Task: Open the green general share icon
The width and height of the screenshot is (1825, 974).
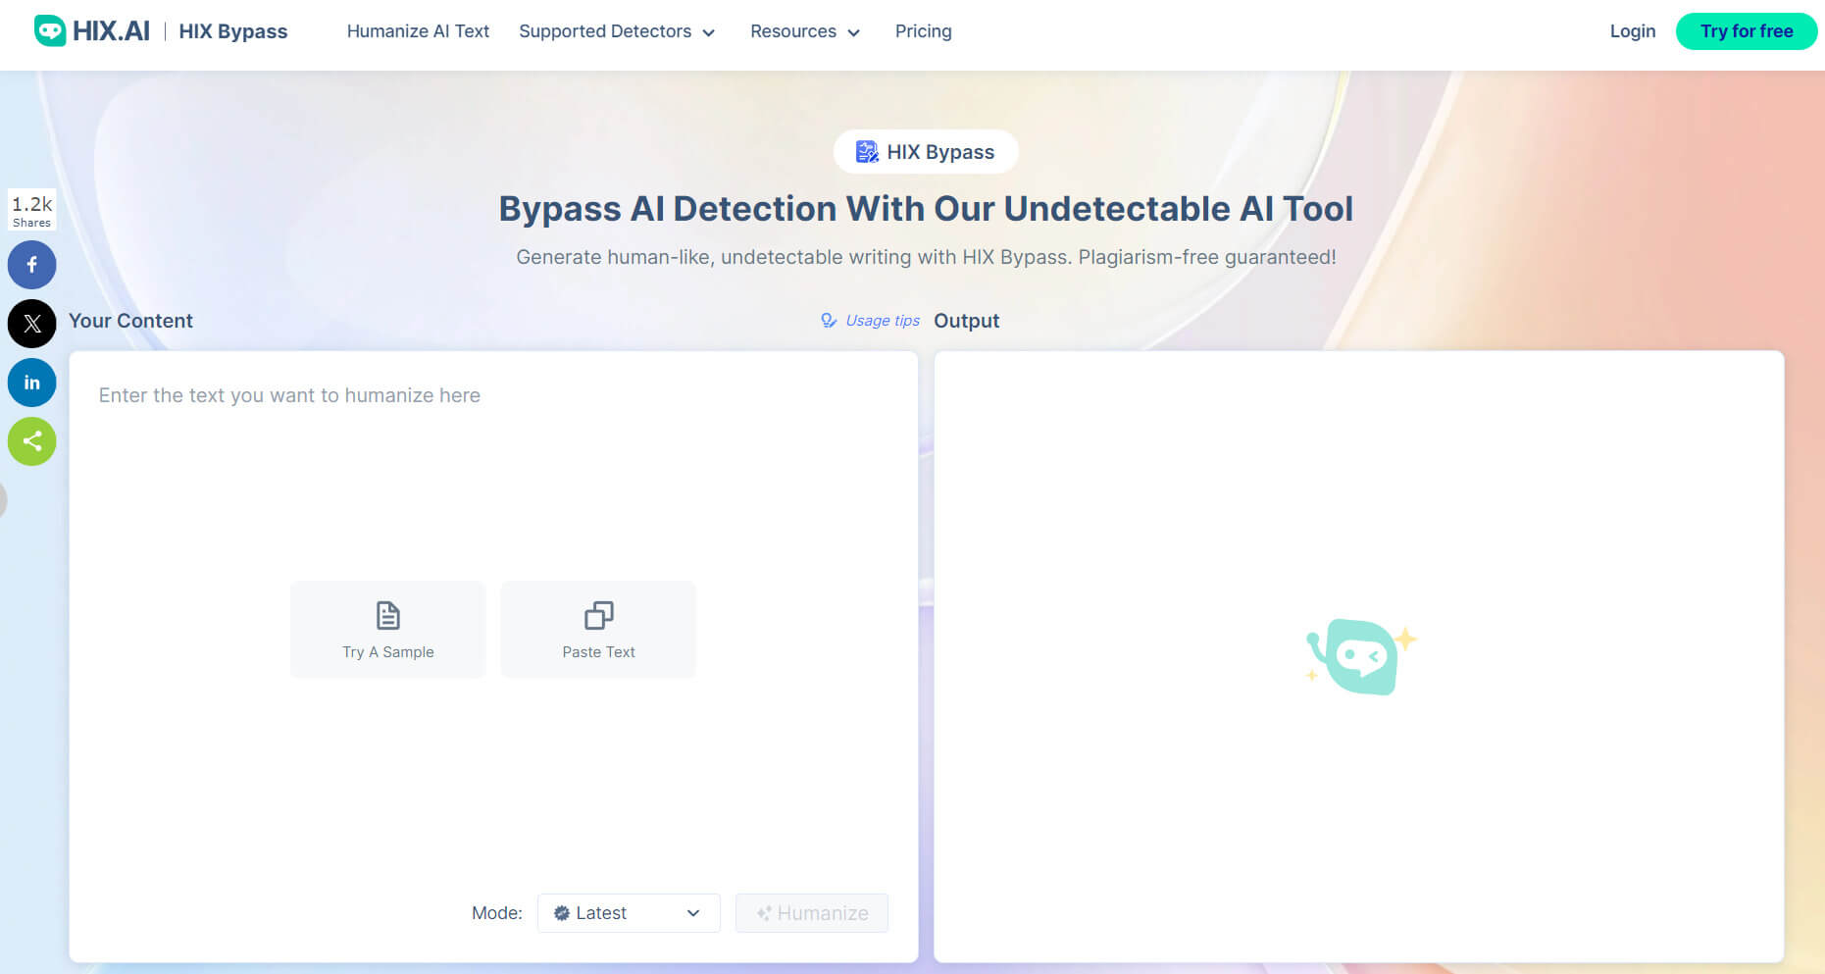Action: 32,441
